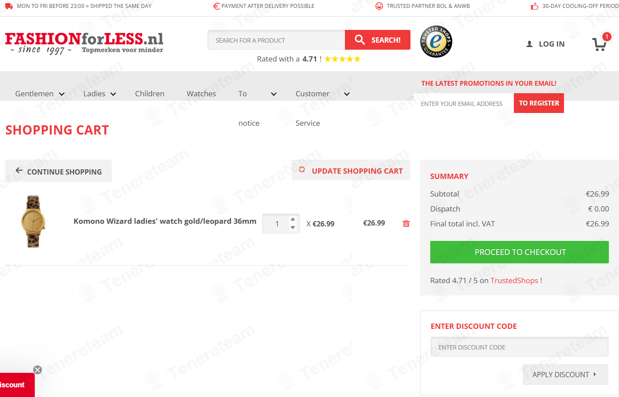Delete Komono watch with trash icon
Image resolution: width=619 pixels, height=397 pixels.
click(x=406, y=223)
